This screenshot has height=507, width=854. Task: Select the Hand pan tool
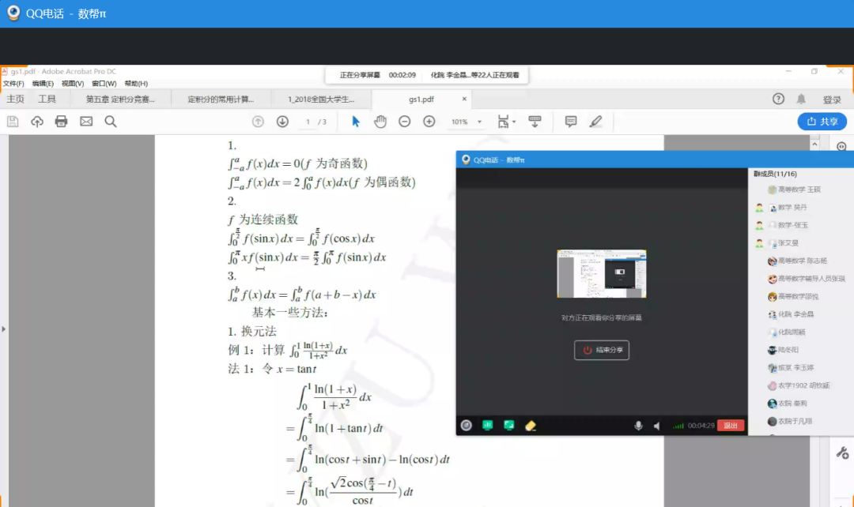380,122
